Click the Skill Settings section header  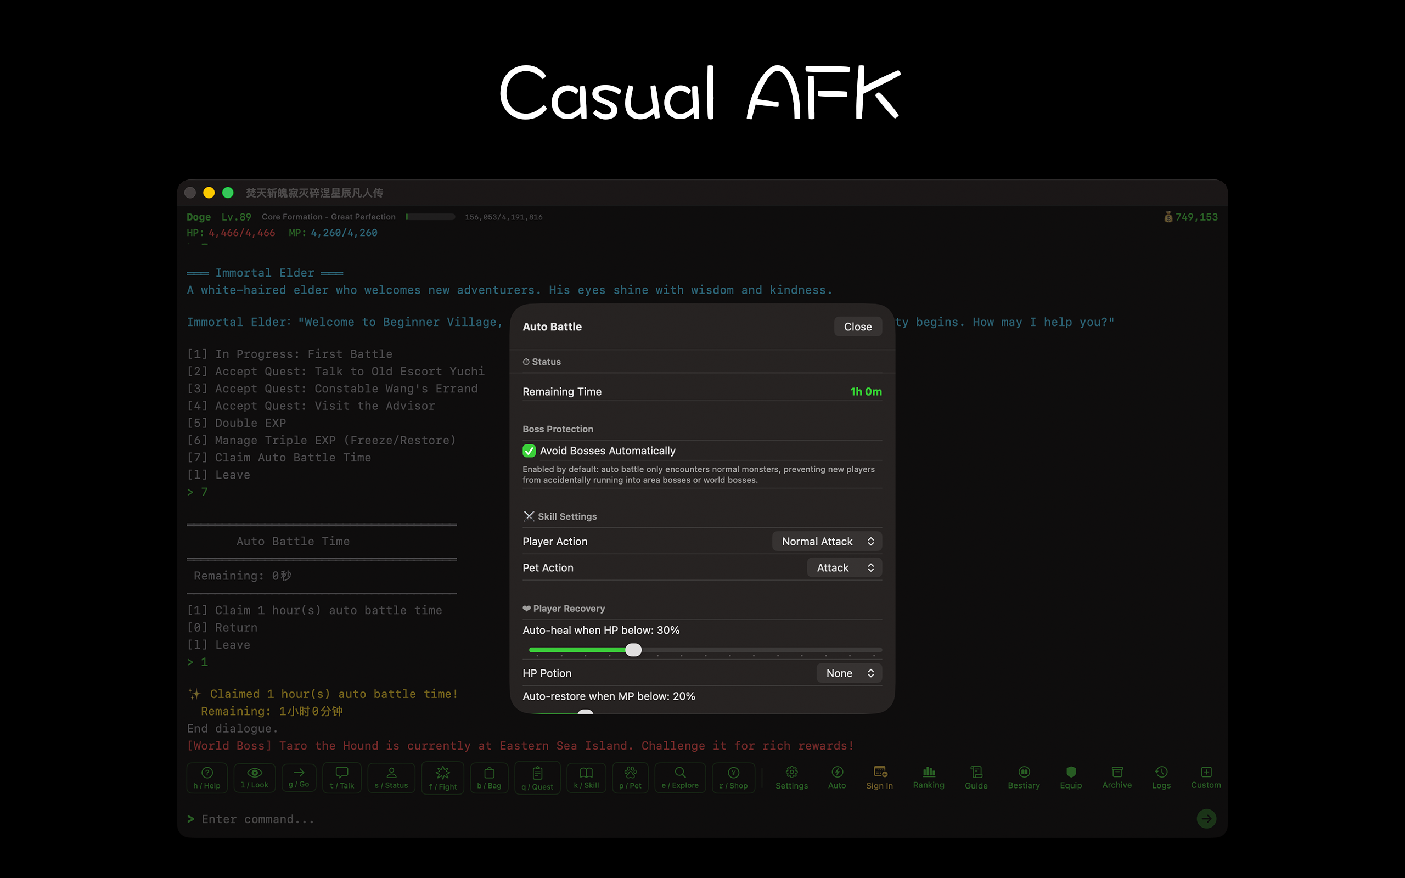coord(560,516)
